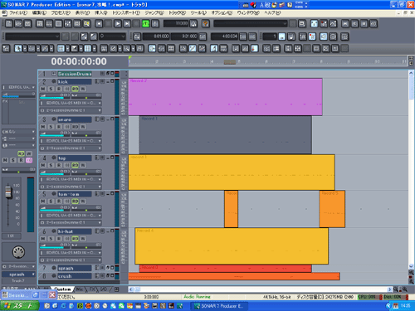
Task: Select the pointer Select tool in track toolbar
Action: point(18,49)
